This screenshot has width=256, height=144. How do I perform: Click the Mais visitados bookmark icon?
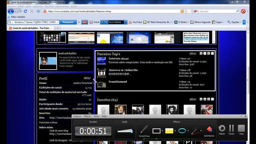(9, 17)
